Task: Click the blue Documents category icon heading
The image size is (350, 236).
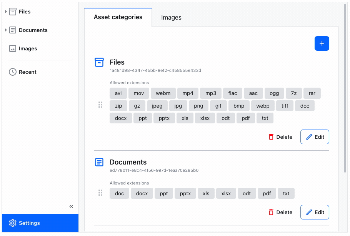Action: (x=99, y=162)
